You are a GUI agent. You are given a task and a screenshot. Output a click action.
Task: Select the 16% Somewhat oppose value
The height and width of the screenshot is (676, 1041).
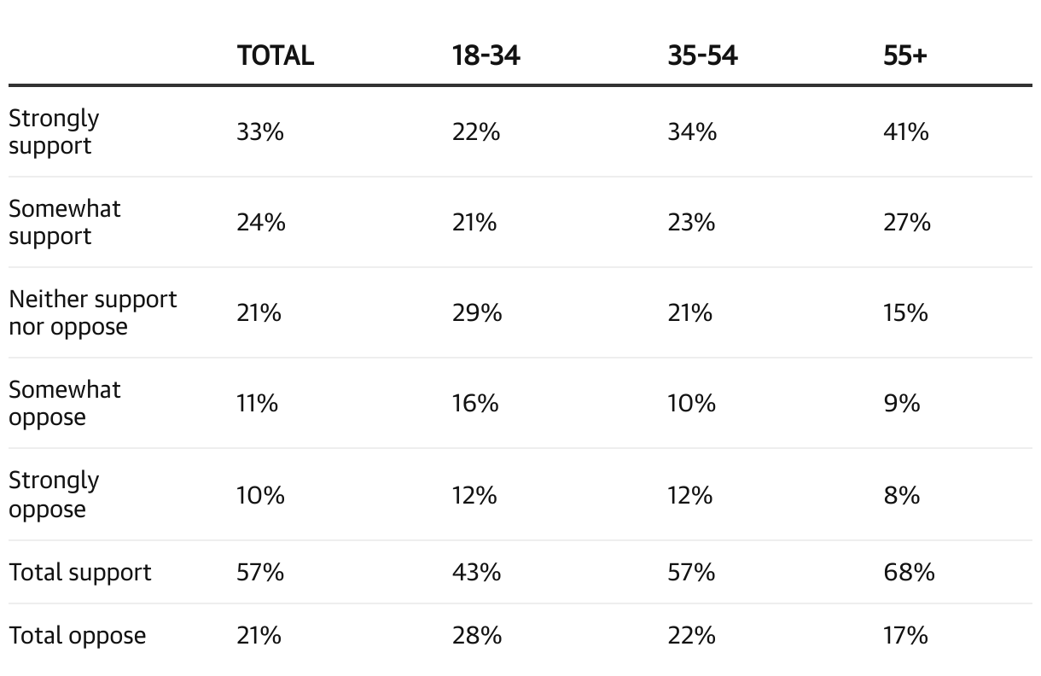475,403
